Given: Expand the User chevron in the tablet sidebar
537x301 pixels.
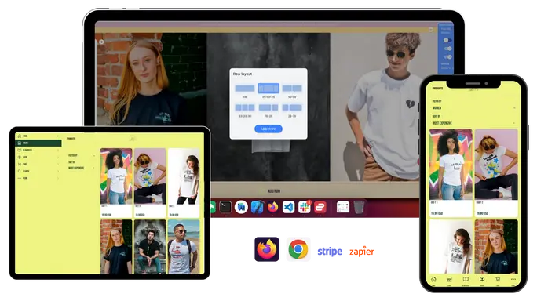Looking at the screenshot, I should [x=58, y=157].
